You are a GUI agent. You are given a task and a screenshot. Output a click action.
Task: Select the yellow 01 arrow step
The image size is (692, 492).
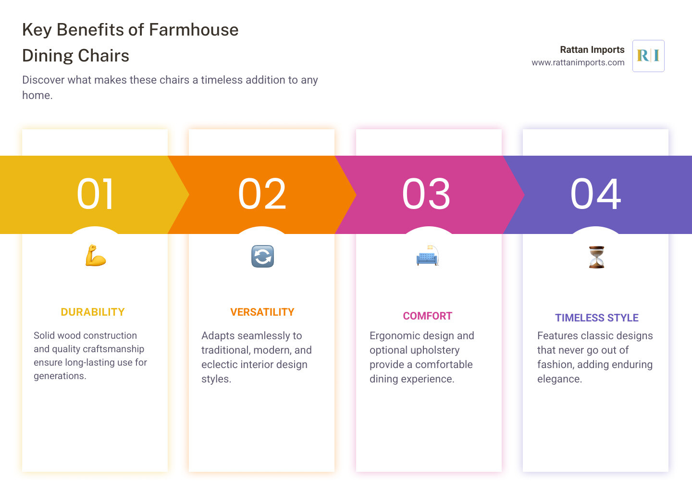click(95, 194)
